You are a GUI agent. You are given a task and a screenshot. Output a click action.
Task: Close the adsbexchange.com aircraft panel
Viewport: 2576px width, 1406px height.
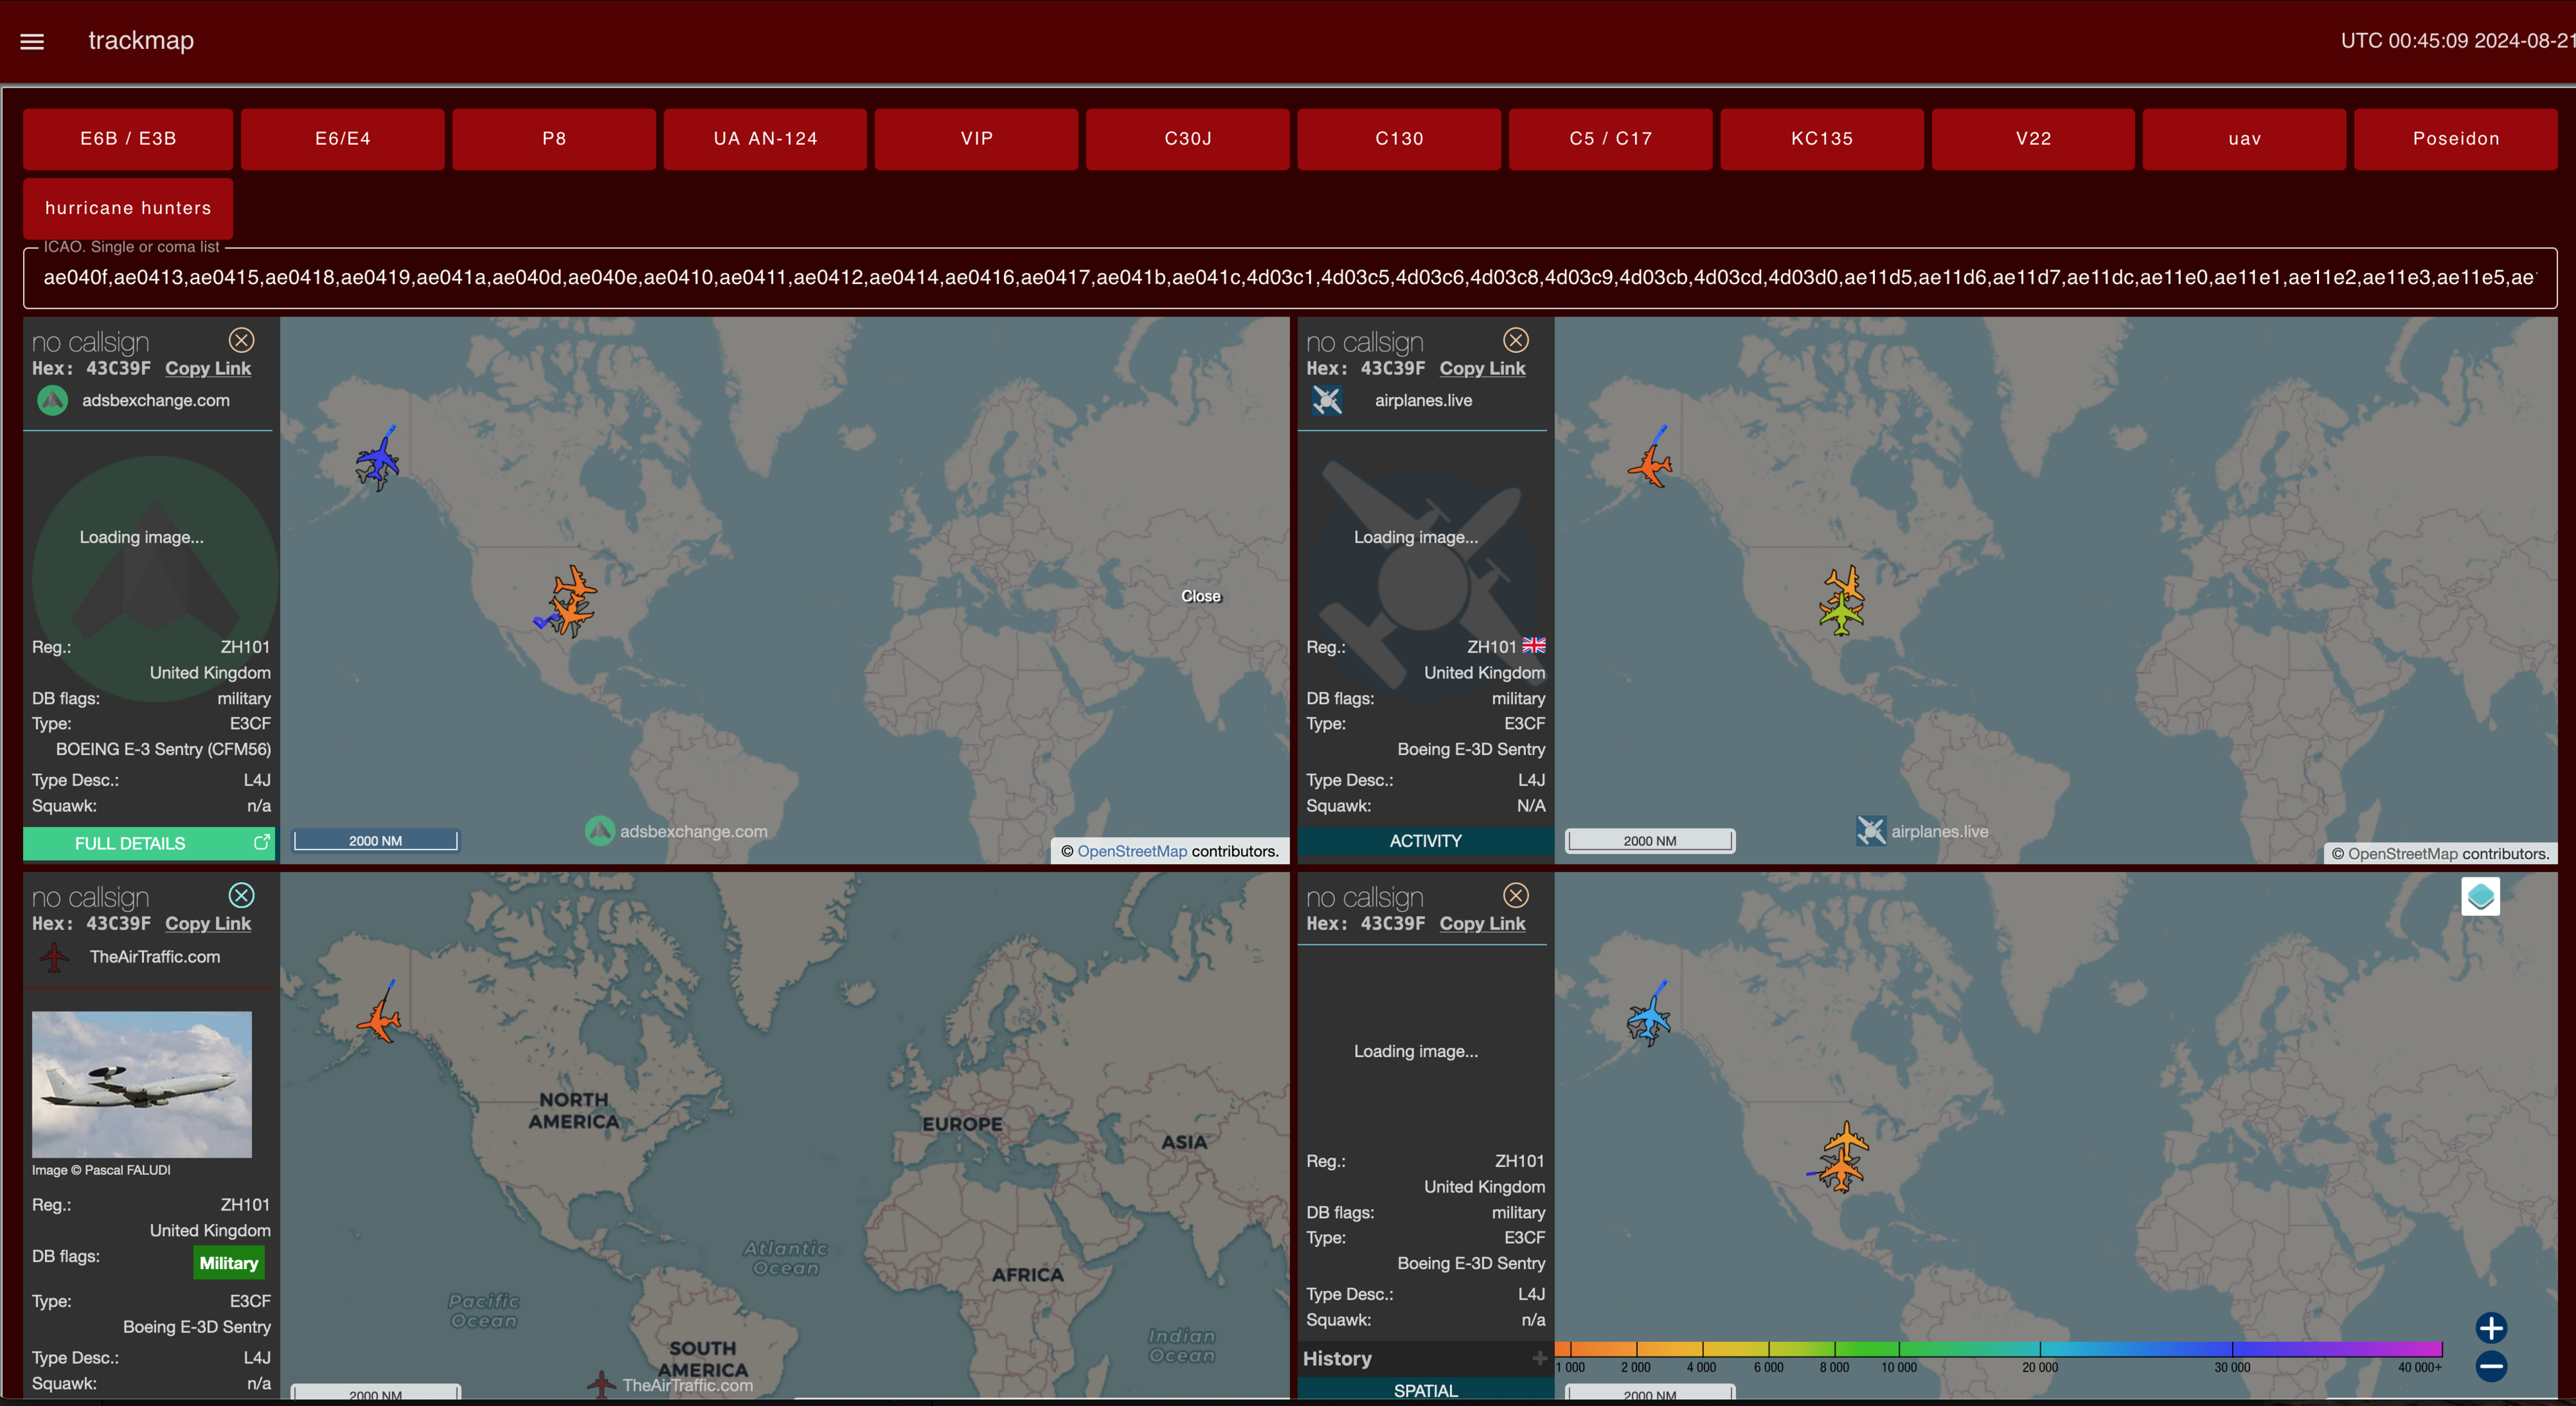(x=241, y=340)
